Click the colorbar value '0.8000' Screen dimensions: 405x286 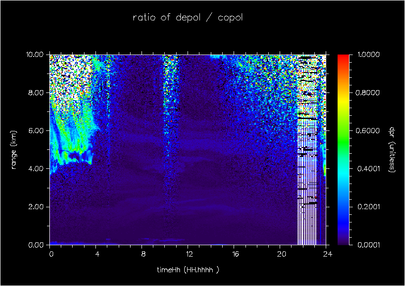[x=368, y=92]
